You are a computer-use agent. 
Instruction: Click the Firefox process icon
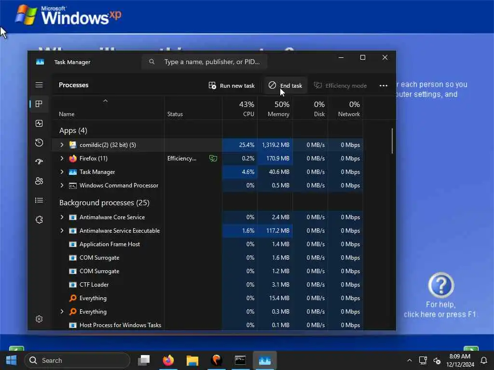pos(73,159)
